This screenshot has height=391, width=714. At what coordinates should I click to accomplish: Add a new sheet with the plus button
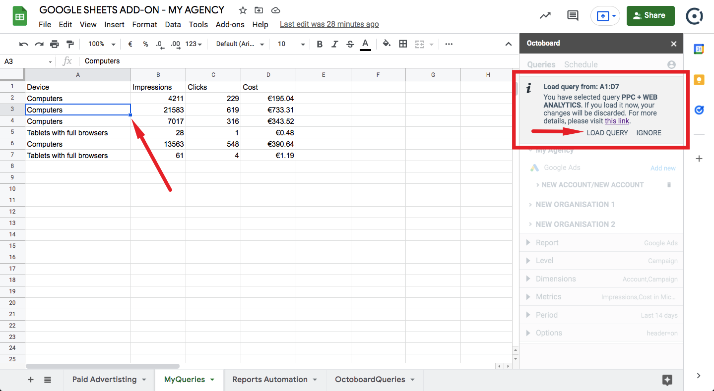tap(31, 380)
